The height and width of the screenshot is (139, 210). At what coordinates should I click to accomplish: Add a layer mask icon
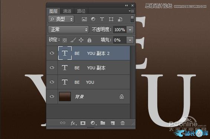83,123
